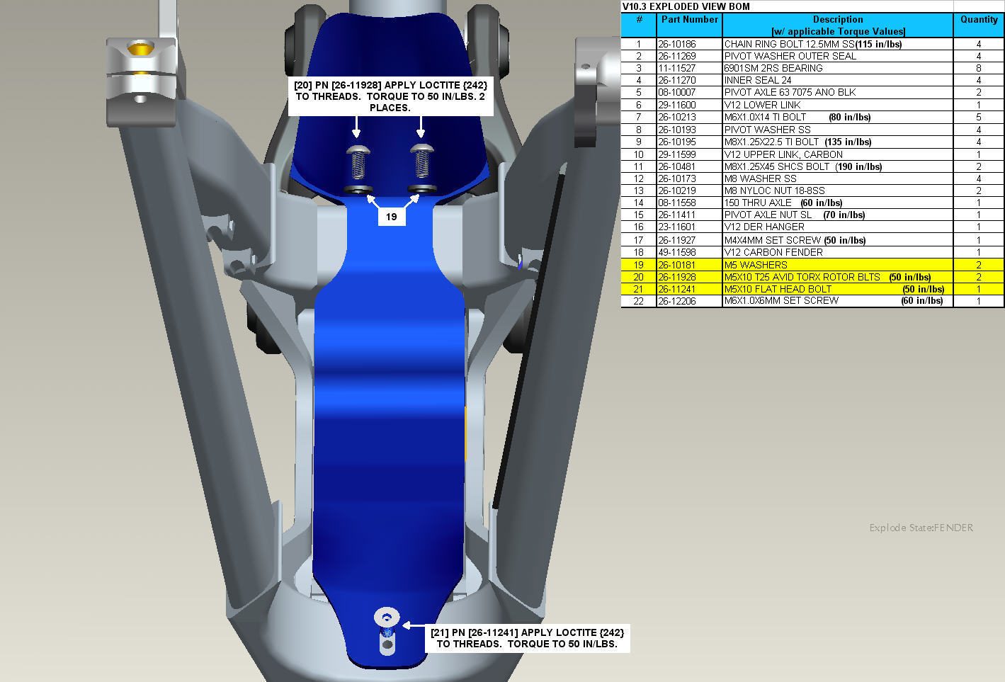Click the [21] PN 26-11241 torque callout
The width and height of the screenshot is (1005, 682).
click(527, 638)
